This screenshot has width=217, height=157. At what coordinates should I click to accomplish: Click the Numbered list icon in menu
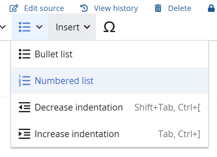[24, 81]
